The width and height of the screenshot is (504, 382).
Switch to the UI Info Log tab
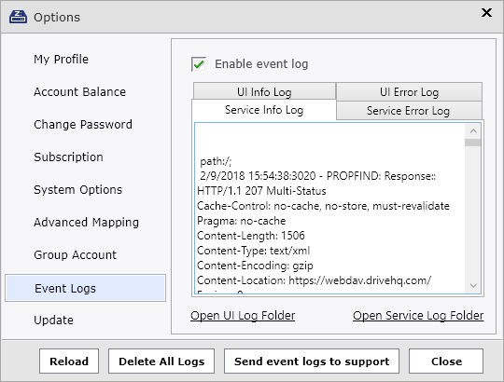point(264,92)
